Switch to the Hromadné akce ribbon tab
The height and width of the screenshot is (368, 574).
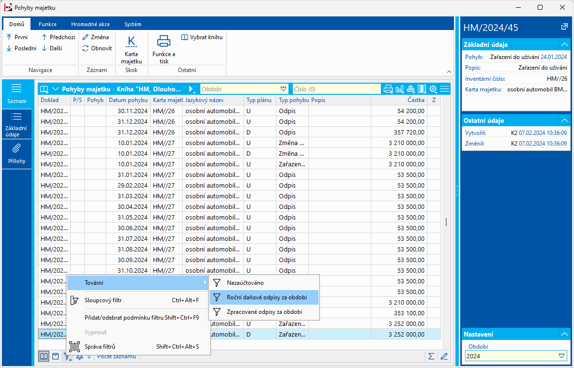[x=90, y=24]
